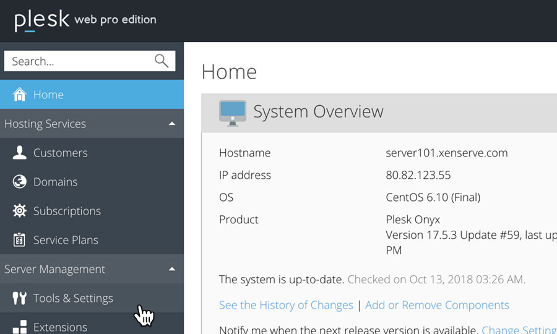Open Add or Remove Components link
The width and height of the screenshot is (557, 334).
point(437,305)
